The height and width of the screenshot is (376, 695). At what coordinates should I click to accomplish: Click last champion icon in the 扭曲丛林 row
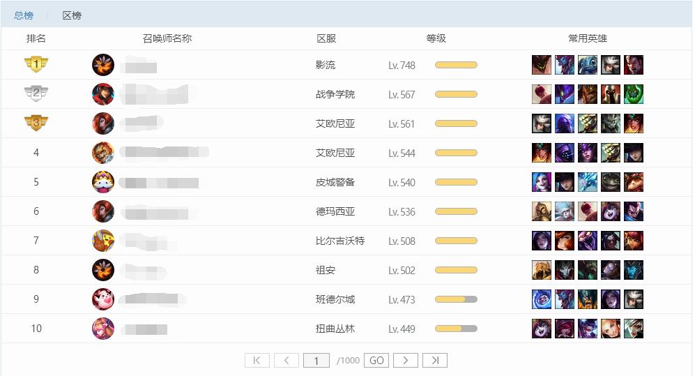pyautogui.click(x=634, y=329)
